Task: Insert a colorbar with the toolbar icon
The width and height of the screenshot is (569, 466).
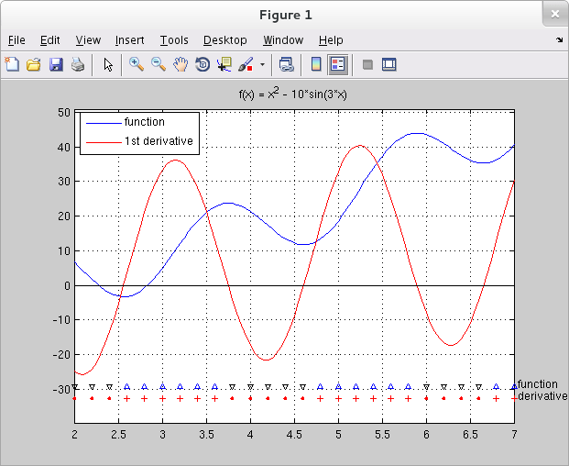Action: tap(316, 64)
